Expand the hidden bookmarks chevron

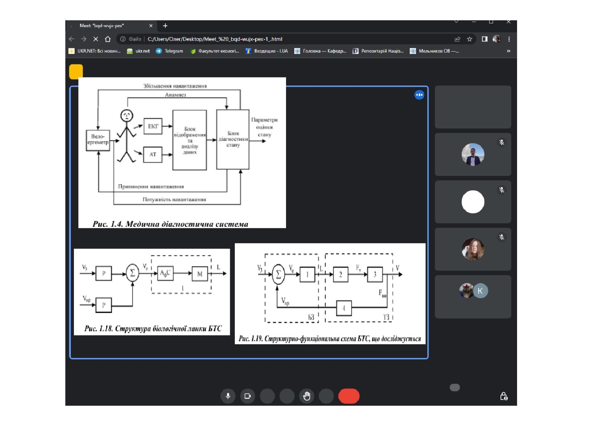click(x=508, y=51)
